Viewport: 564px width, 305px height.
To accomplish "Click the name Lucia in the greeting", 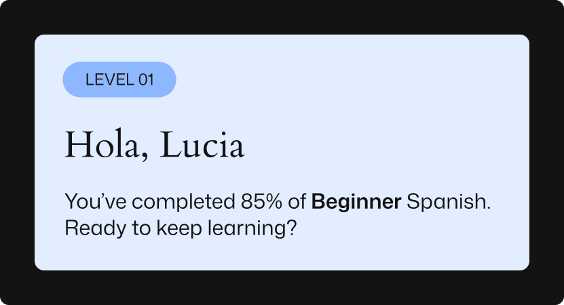I will click(202, 146).
